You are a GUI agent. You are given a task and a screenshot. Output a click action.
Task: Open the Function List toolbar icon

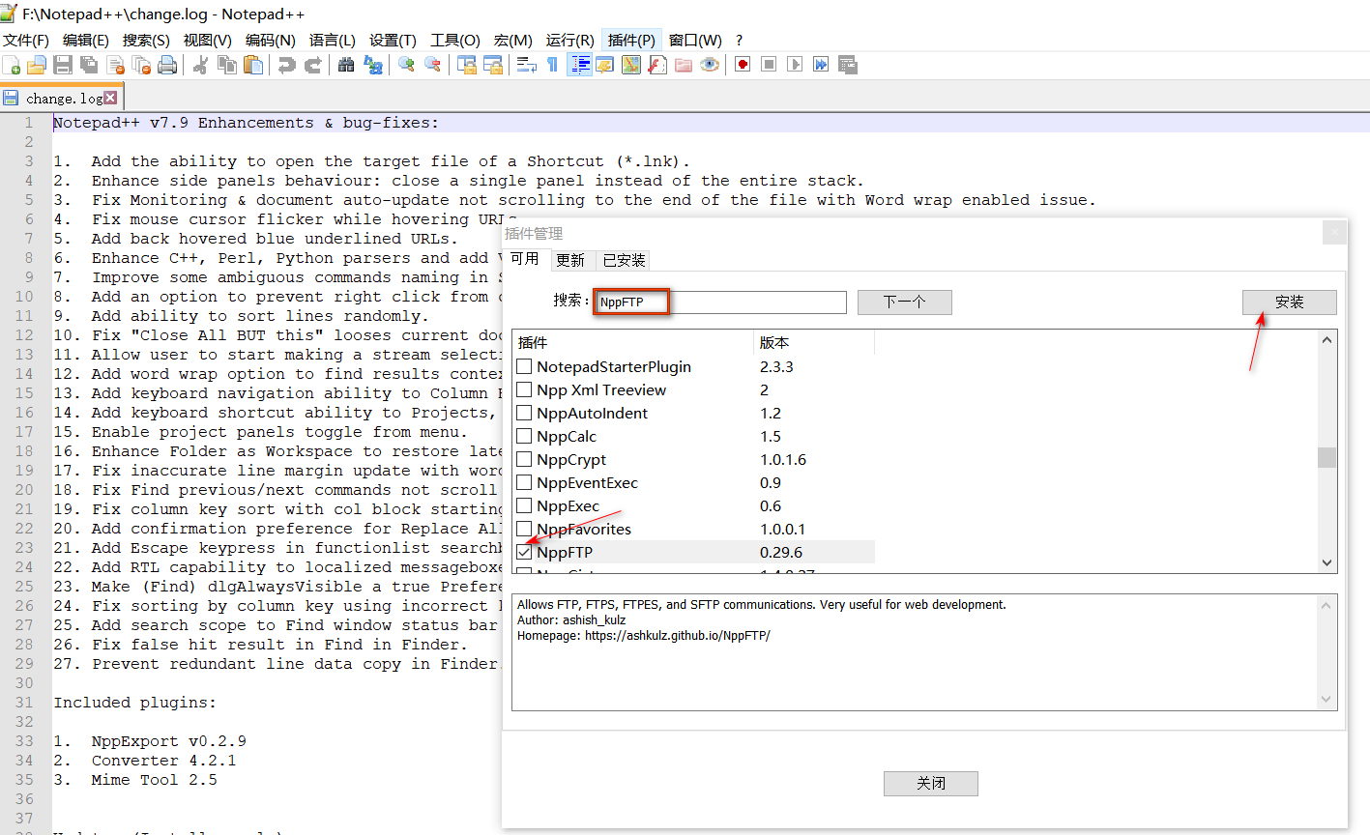click(657, 65)
